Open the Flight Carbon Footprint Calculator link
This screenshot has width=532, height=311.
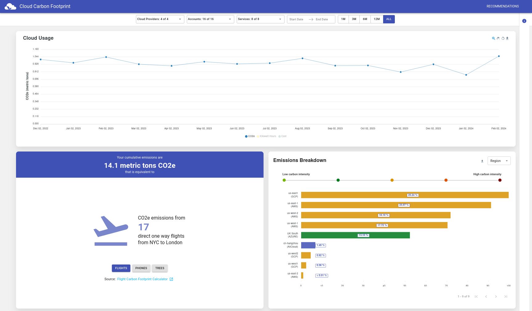[x=142, y=279]
